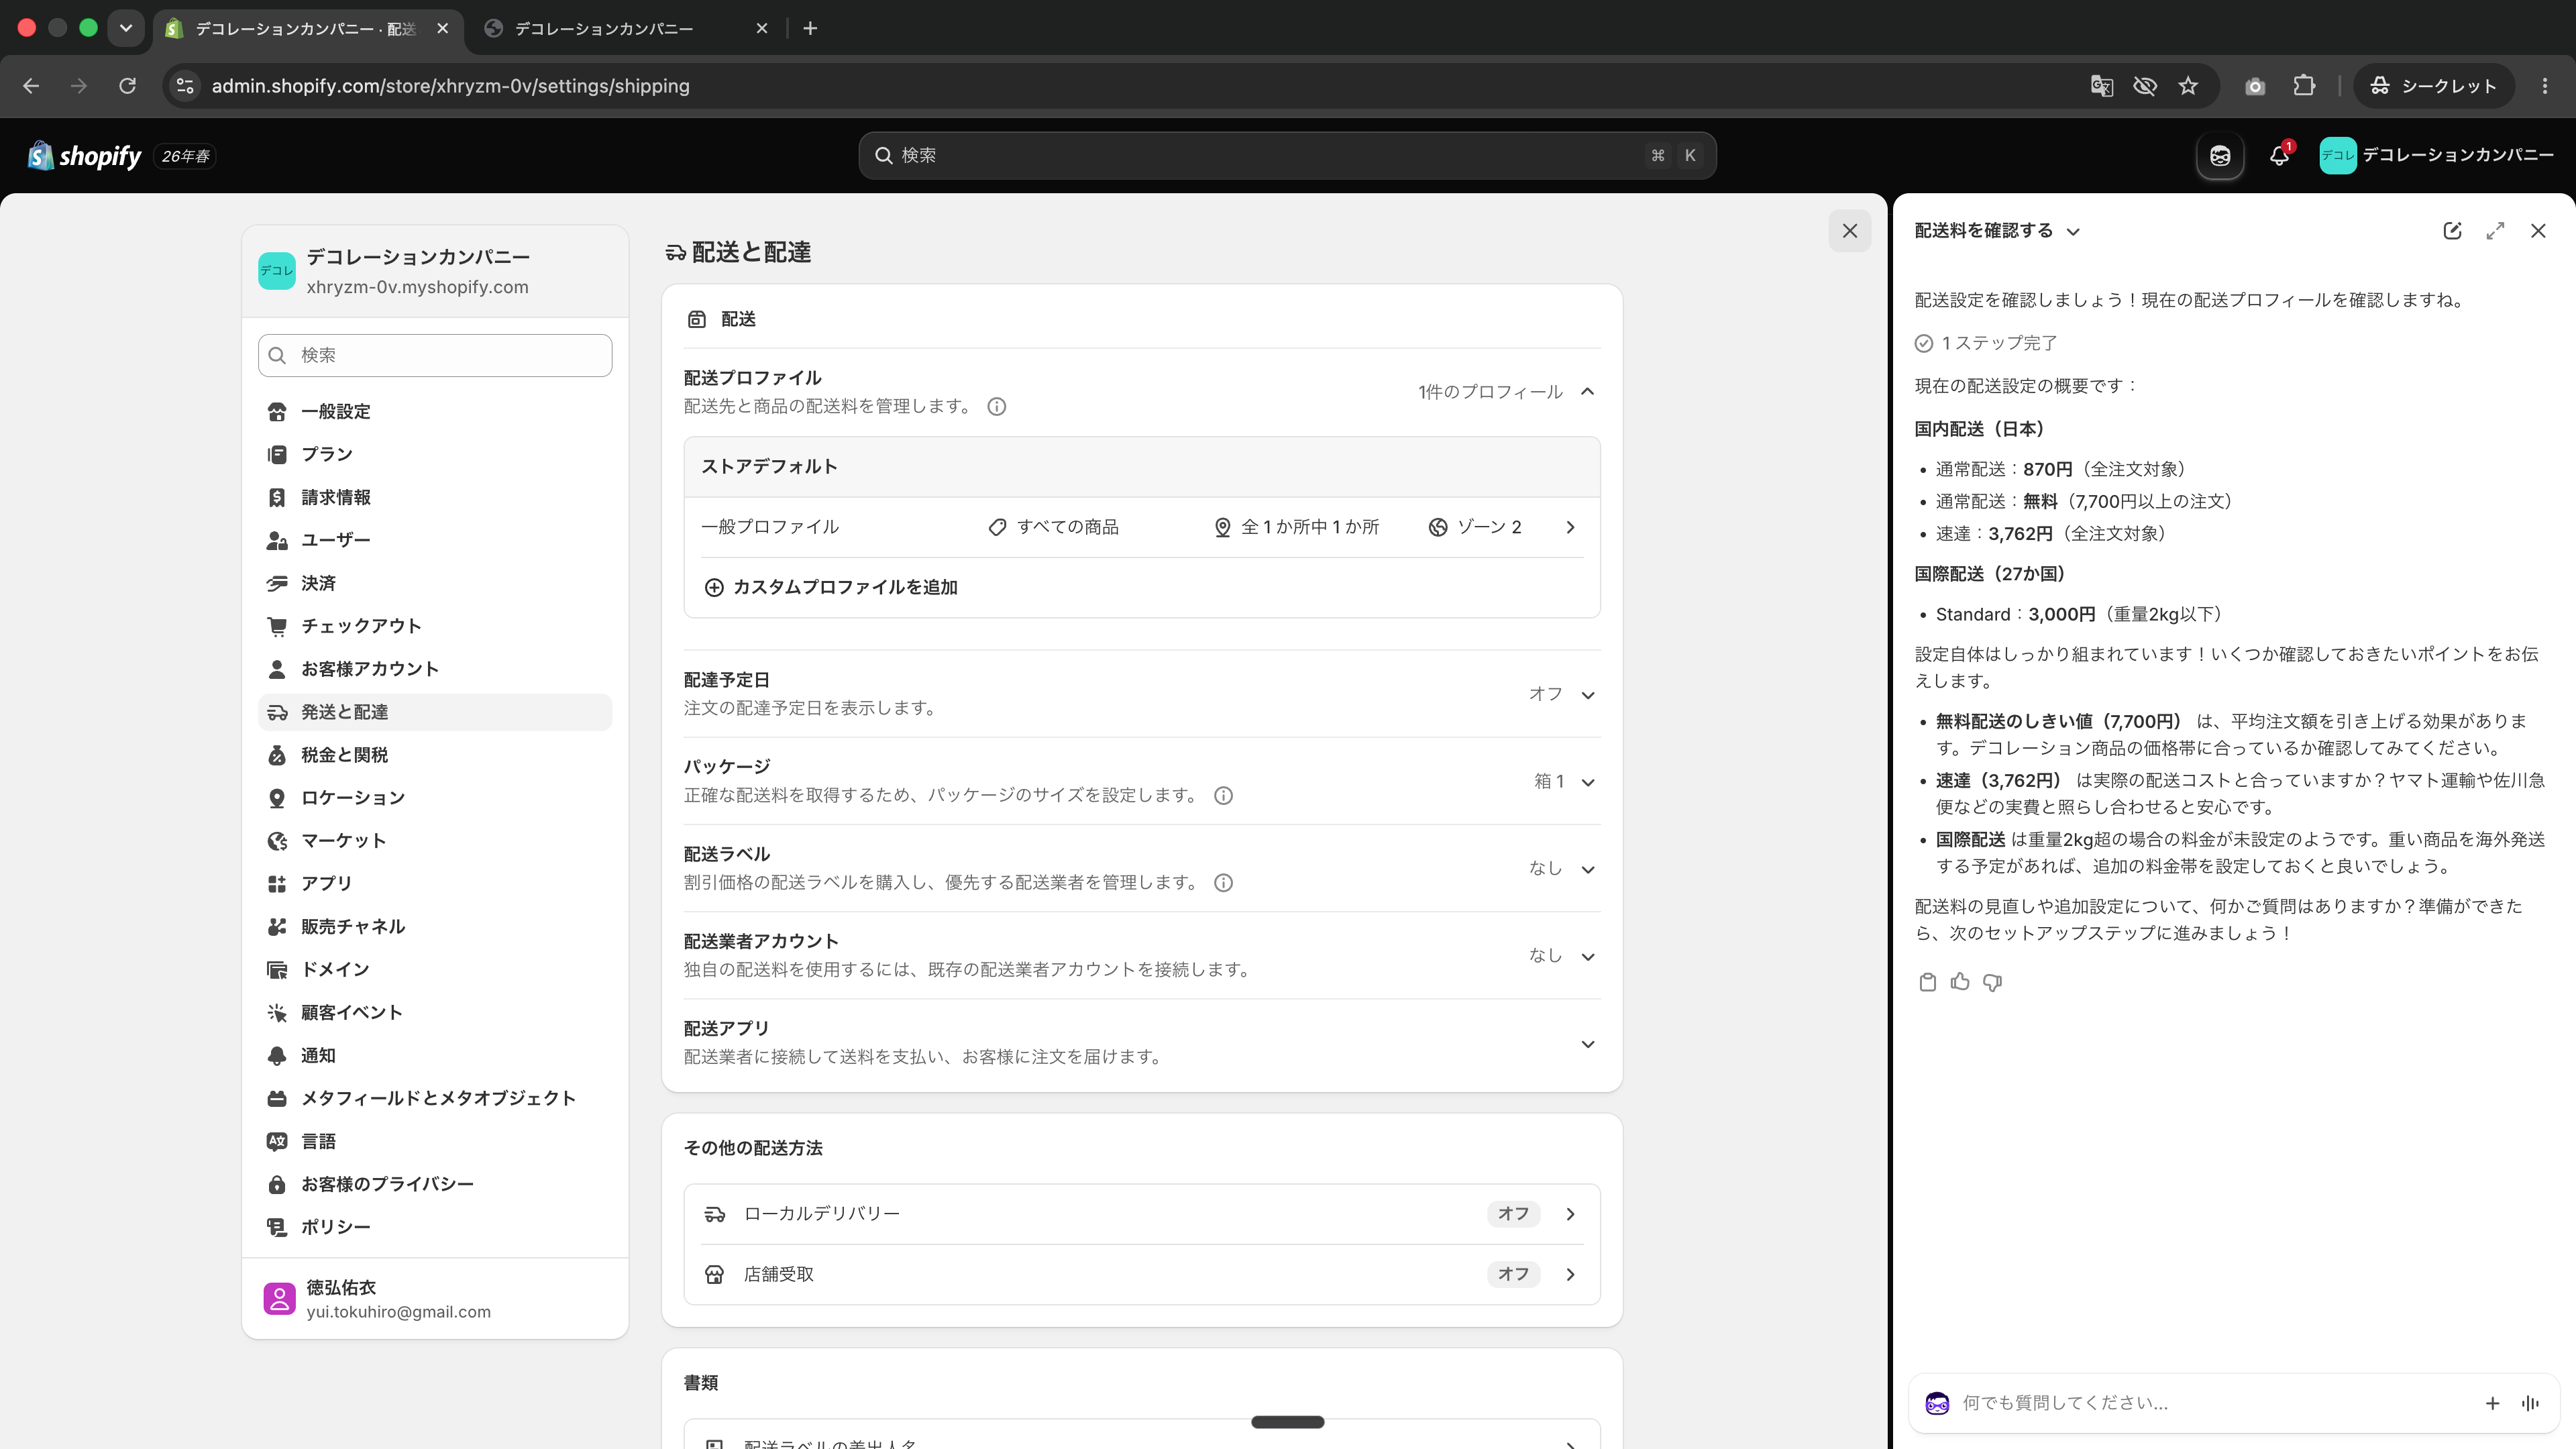Expand the 配達予定日 section
Screen dimensions: 2576x1449
pos(1587,695)
